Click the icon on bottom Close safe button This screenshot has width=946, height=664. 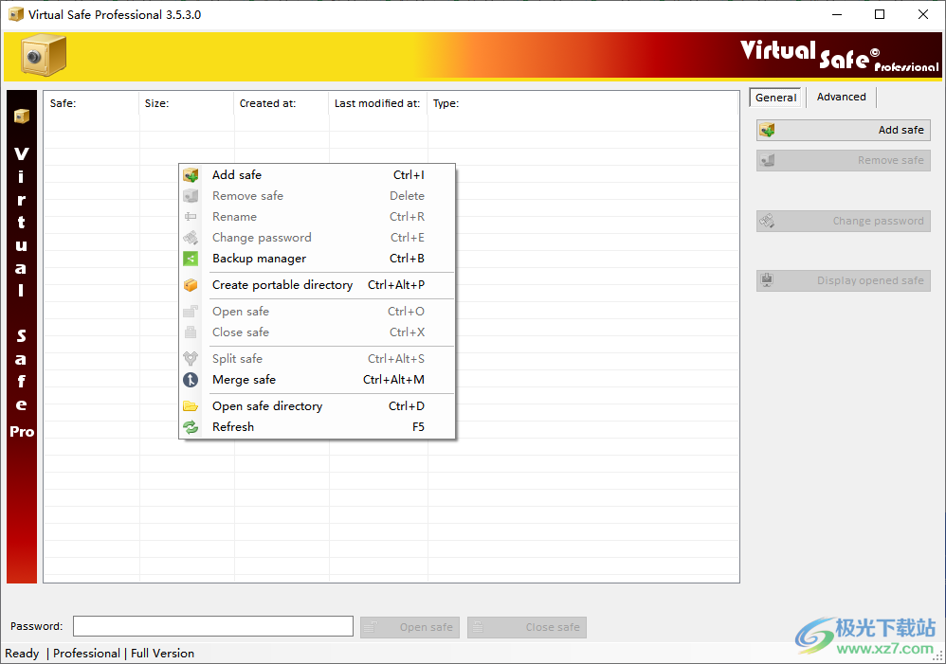[x=478, y=627]
